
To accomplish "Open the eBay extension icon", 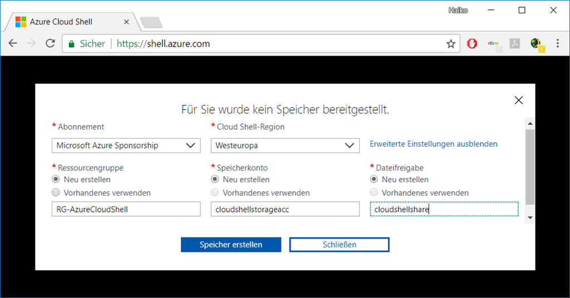I will coord(493,43).
